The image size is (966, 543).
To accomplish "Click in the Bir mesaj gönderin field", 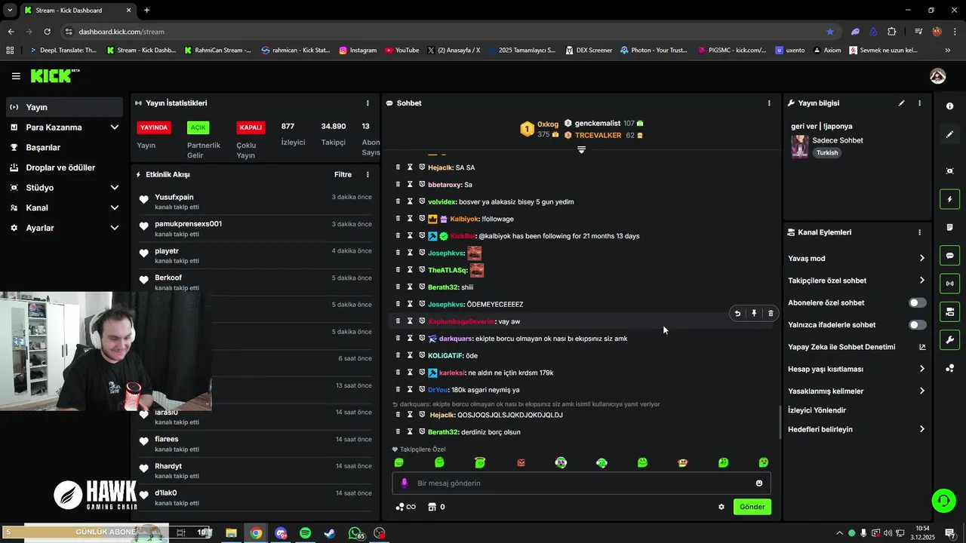I will (581, 483).
